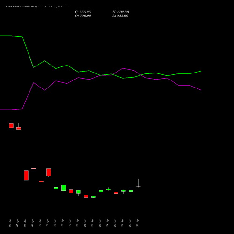This screenshot has width=234, height=234.
Task: Click the red candlestick for 06 Apr
Action: tap(11, 125)
